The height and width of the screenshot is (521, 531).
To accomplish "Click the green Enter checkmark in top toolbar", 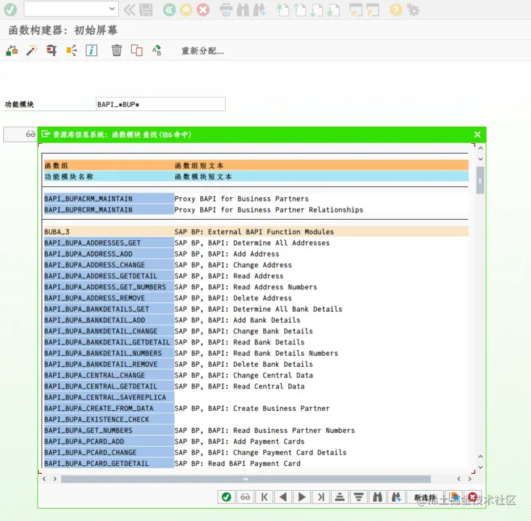I will pos(11,9).
